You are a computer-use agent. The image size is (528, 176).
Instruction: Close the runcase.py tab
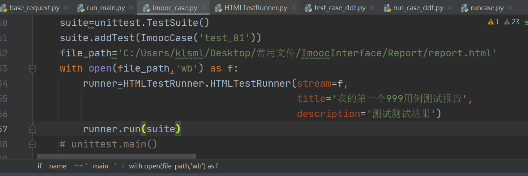[x=510, y=8]
